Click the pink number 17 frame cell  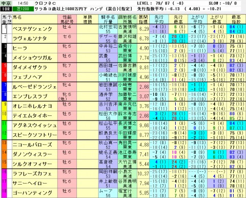[x=4, y=183]
